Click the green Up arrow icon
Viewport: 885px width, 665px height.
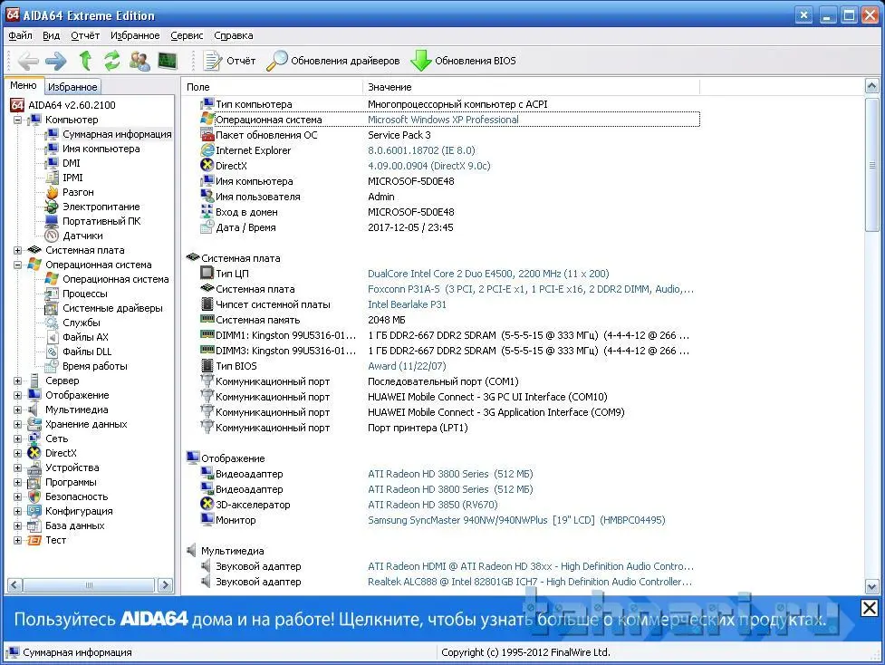[x=85, y=61]
